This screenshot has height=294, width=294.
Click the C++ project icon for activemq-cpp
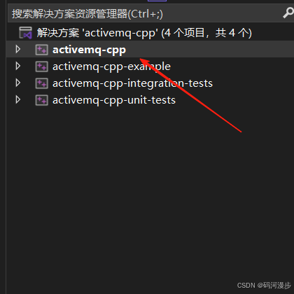(x=42, y=50)
